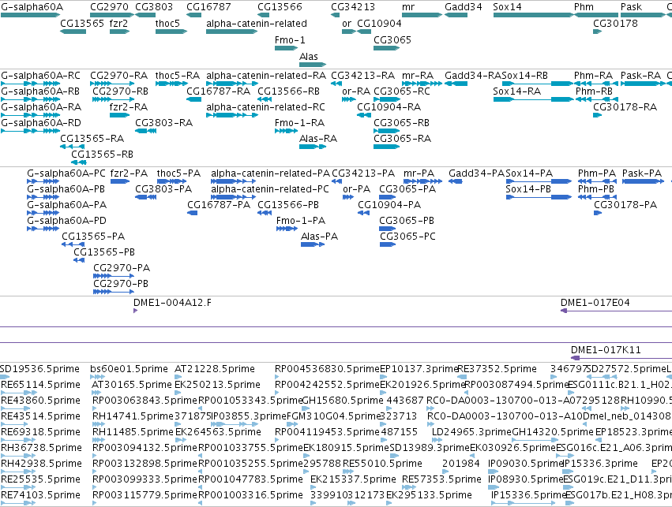The width and height of the screenshot is (672, 507).
Task: Select the CG16787-RA transcript label
Action: (x=219, y=91)
